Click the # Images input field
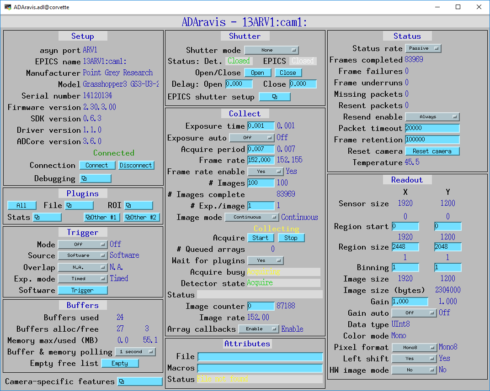Image resolution: width=490 pixels, height=391 pixels. pos(261,182)
